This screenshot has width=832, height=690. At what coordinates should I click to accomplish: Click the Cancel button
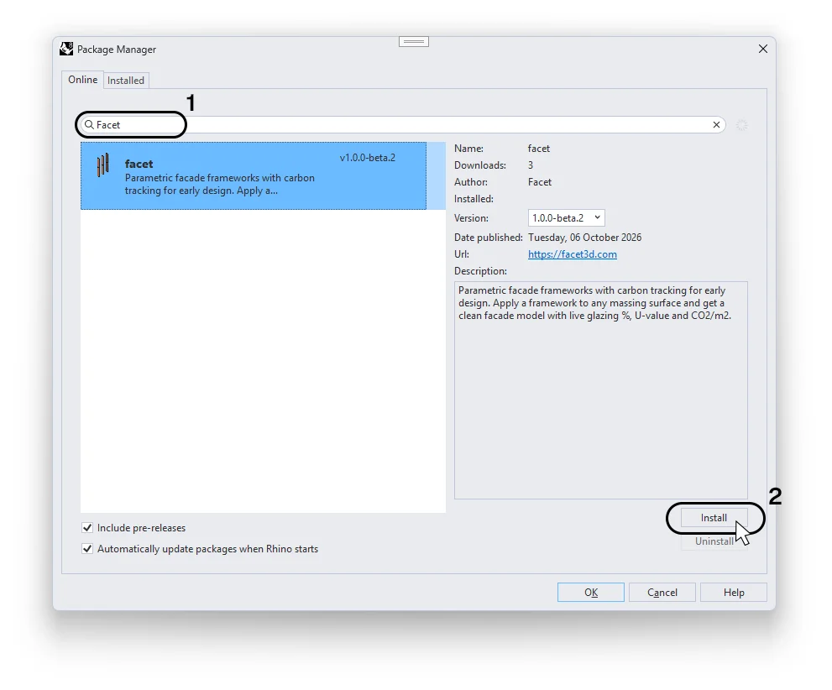[662, 593]
